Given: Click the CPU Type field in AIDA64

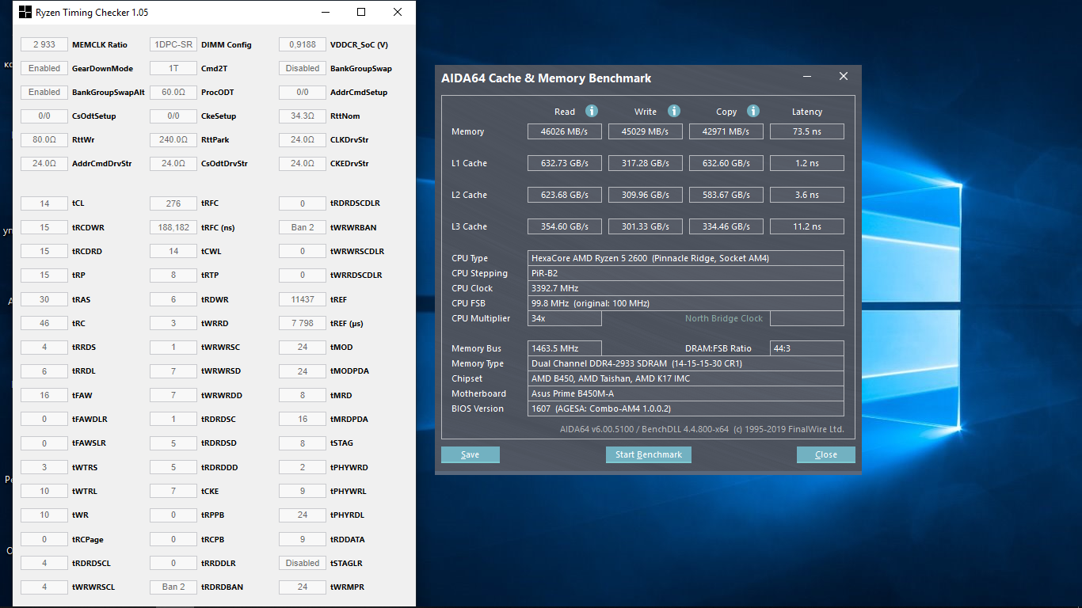Looking at the screenshot, I should point(686,258).
